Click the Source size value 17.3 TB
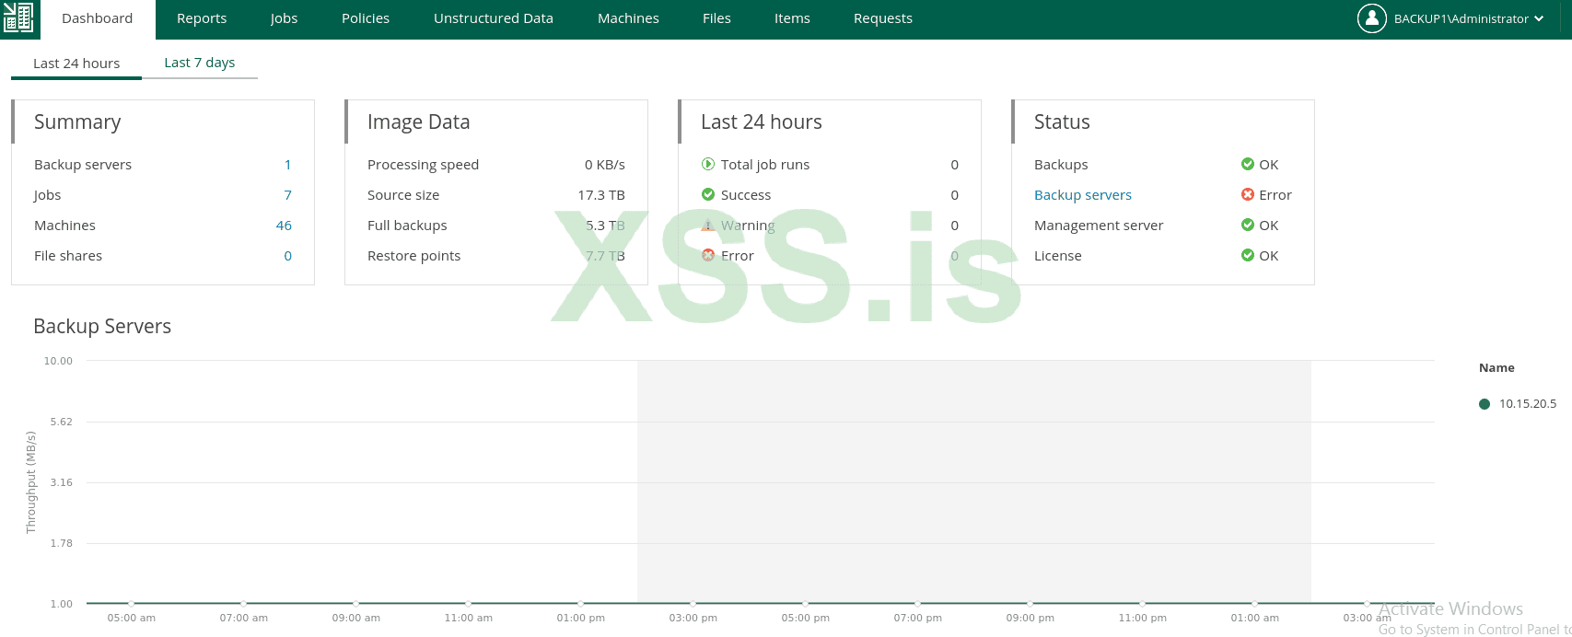The width and height of the screenshot is (1572, 637). 601,195
